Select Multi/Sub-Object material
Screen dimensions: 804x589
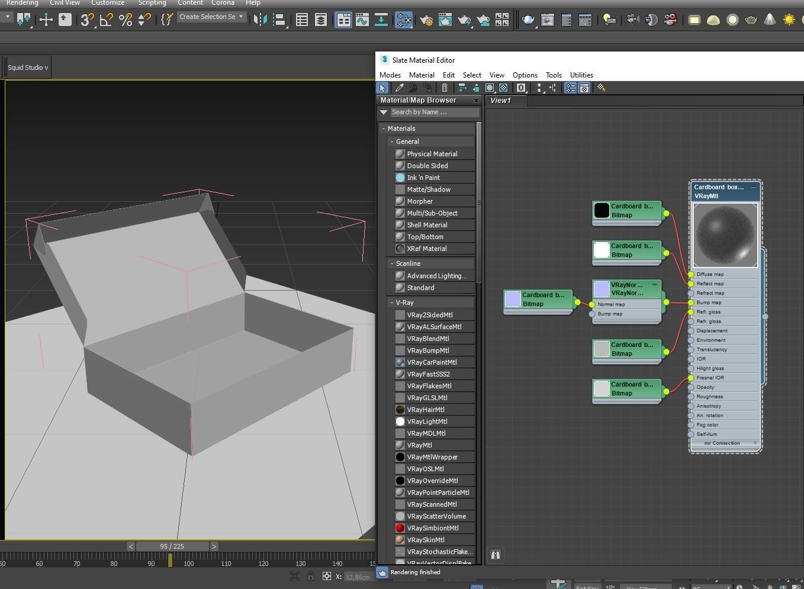click(x=434, y=213)
